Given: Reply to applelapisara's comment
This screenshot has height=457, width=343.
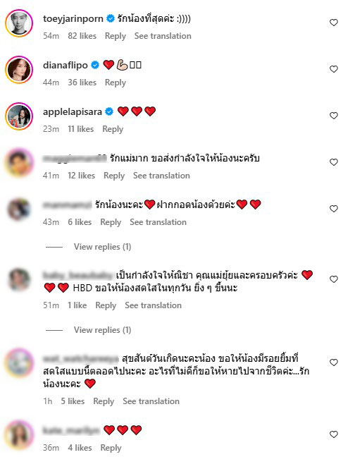Looking at the screenshot, I should click(x=113, y=129).
